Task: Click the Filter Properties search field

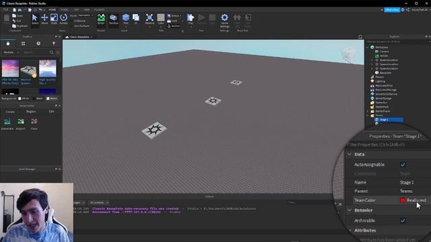Action: click(388, 145)
